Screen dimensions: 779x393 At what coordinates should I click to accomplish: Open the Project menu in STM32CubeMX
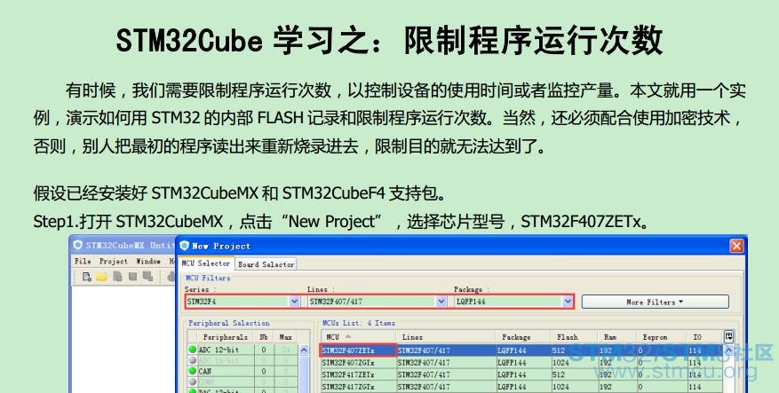pos(114,261)
